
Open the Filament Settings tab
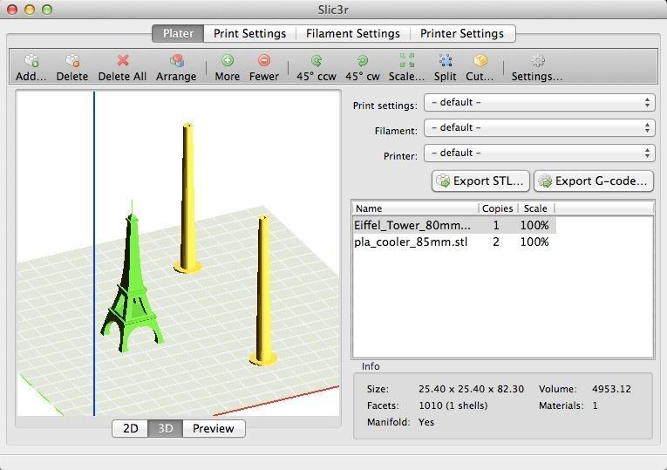click(352, 34)
